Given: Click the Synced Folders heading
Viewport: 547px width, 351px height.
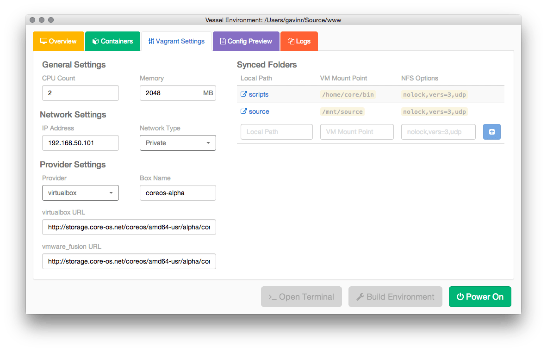Looking at the screenshot, I should pos(267,64).
